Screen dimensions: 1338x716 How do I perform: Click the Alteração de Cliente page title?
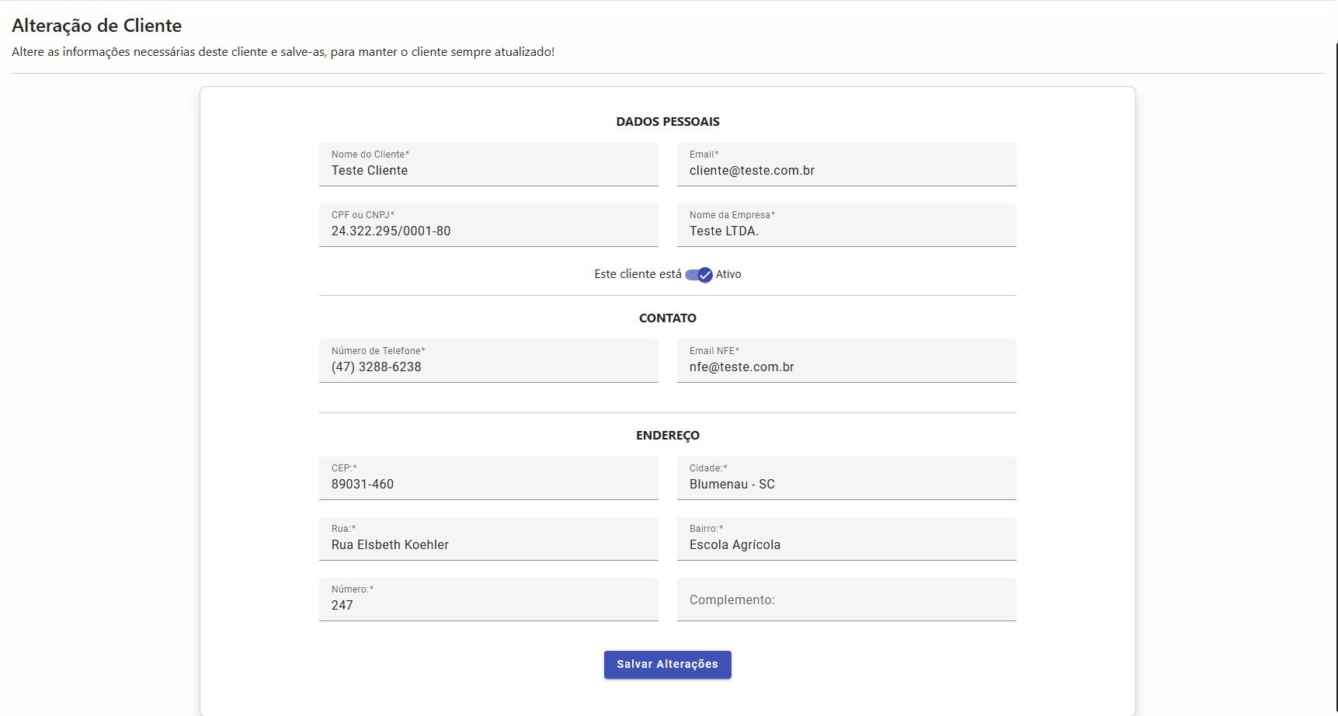[x=96, y=26]
